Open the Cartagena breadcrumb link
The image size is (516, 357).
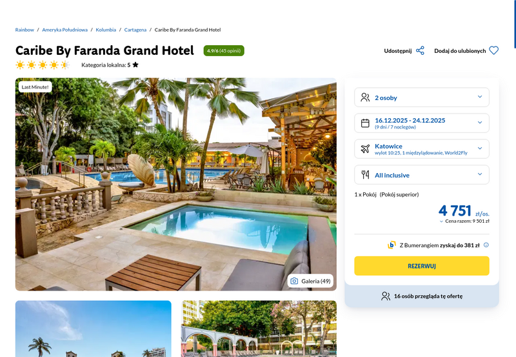tap(135, 30)
